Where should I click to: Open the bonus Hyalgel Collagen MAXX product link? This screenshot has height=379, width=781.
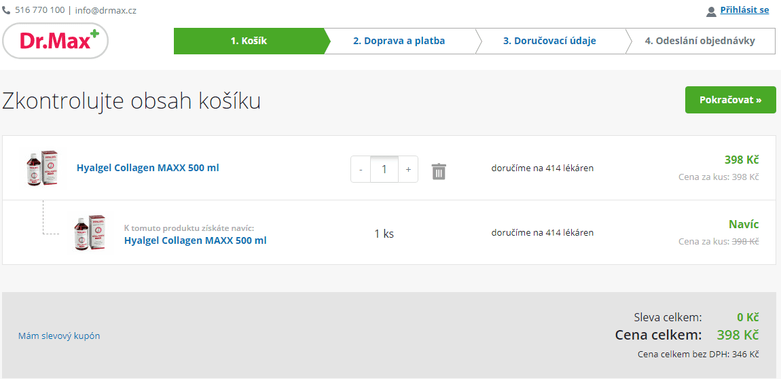click(195, 240)
